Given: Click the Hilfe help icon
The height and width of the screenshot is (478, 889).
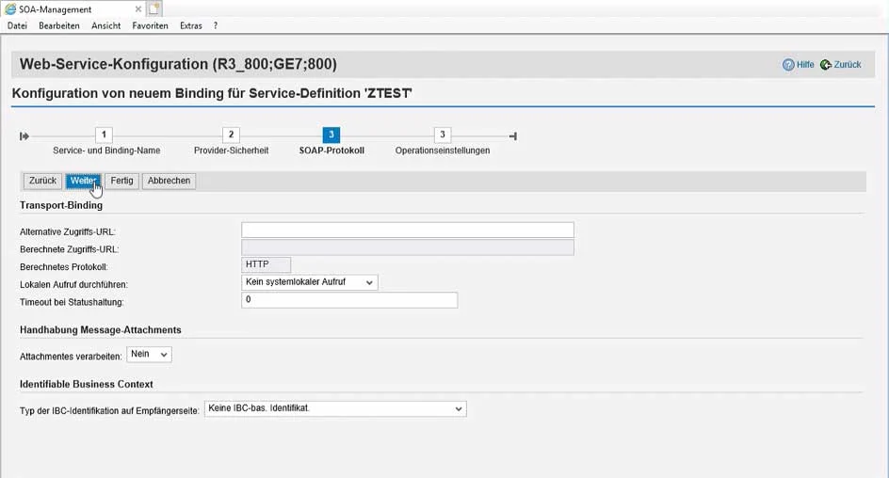Looking at the screenshot, I should [788, 65].
